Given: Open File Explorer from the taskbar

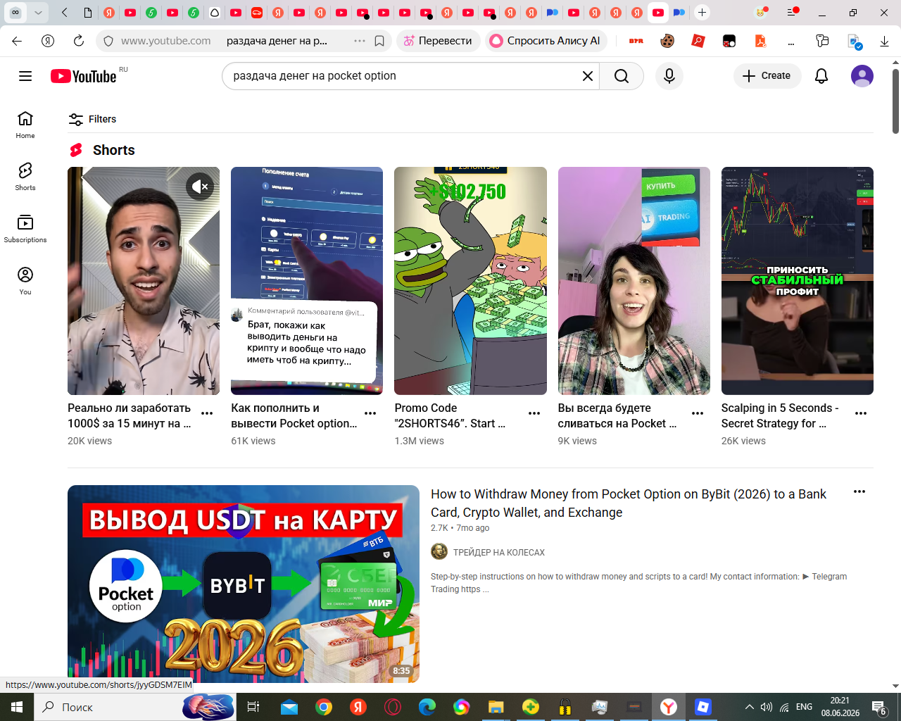Looking at the screenshot, I should 496,707.
